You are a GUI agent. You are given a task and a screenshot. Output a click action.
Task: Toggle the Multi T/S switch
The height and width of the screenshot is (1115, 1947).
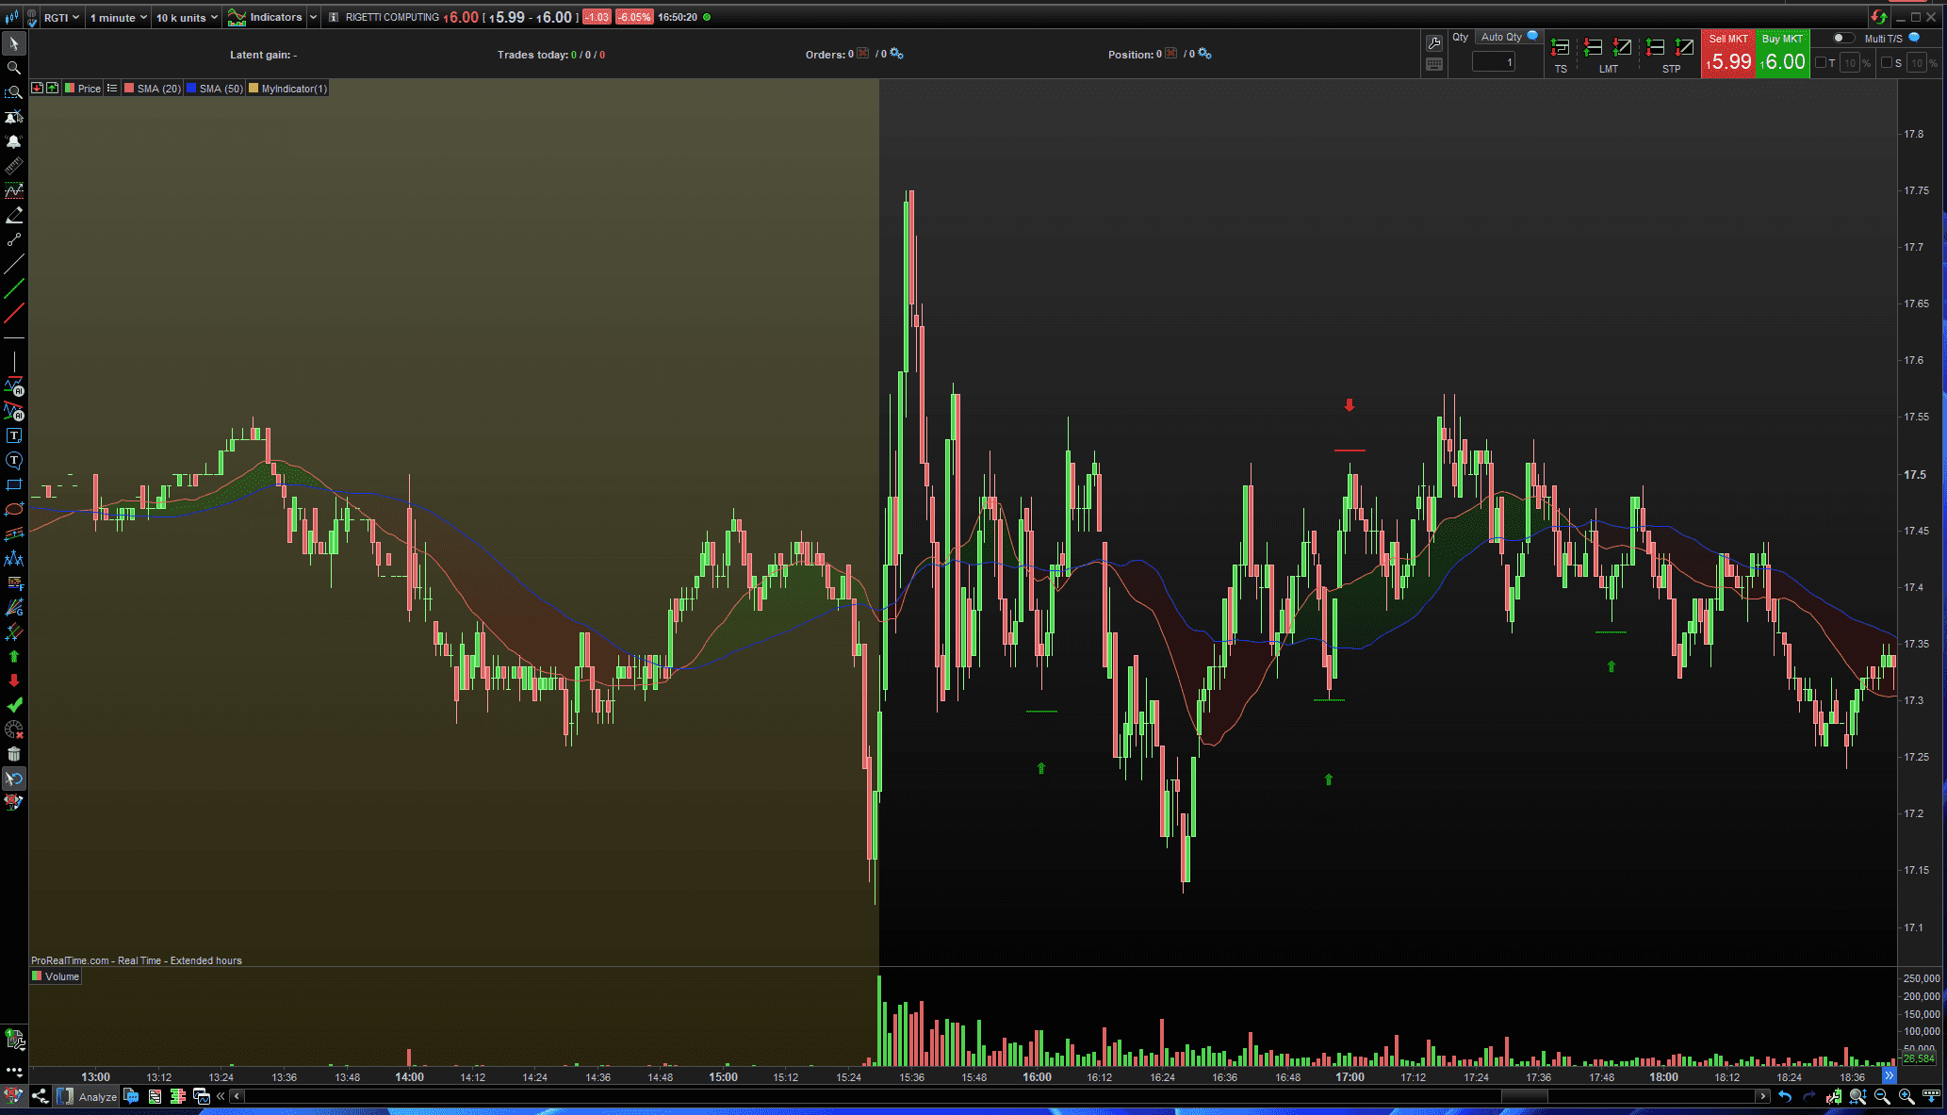pos(1842,39)
